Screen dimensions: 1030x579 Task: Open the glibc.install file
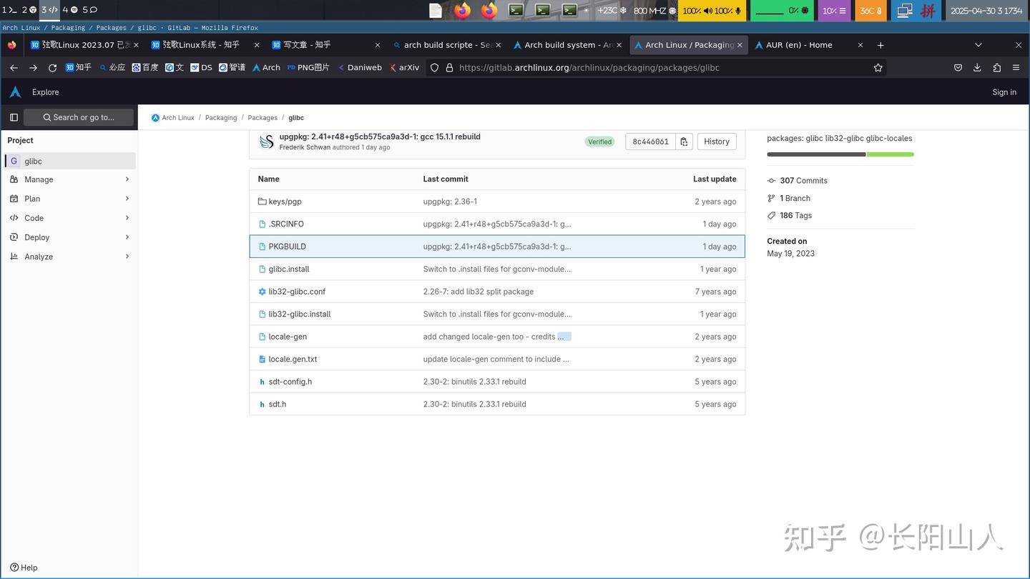pyautogui.click(x=289, y=269)
